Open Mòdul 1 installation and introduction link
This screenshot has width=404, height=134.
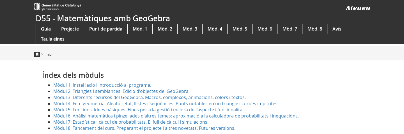click(x=102, y=85)
